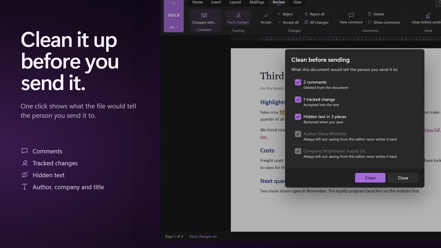The height and width of the screenshot is (248, 441).
Task: Uncheck the 1 tracked change checkbox
Action: click(298, 100)
